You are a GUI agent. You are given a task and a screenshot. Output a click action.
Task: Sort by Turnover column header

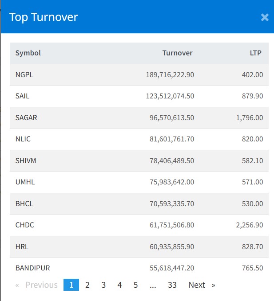177,53
